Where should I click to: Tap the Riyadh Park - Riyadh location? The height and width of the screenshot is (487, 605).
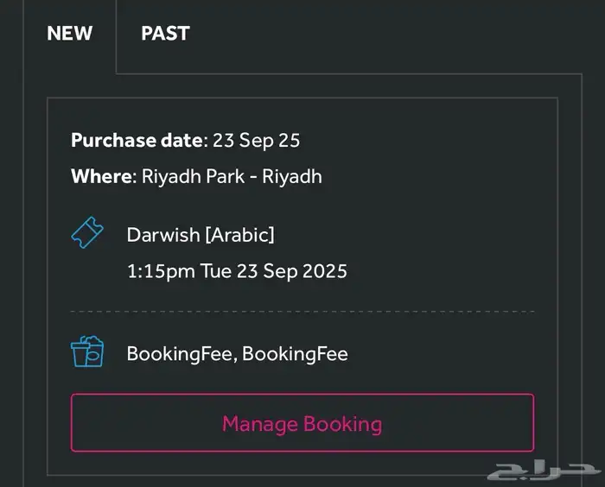point(232,176)
